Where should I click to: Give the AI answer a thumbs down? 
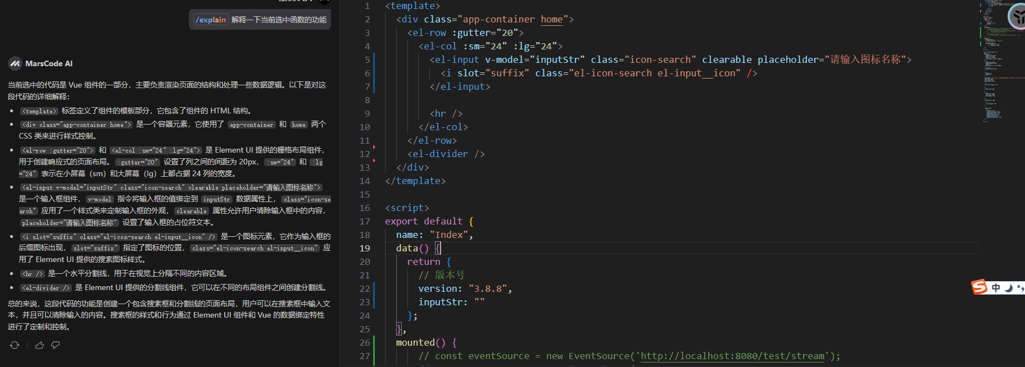(55, 345)
